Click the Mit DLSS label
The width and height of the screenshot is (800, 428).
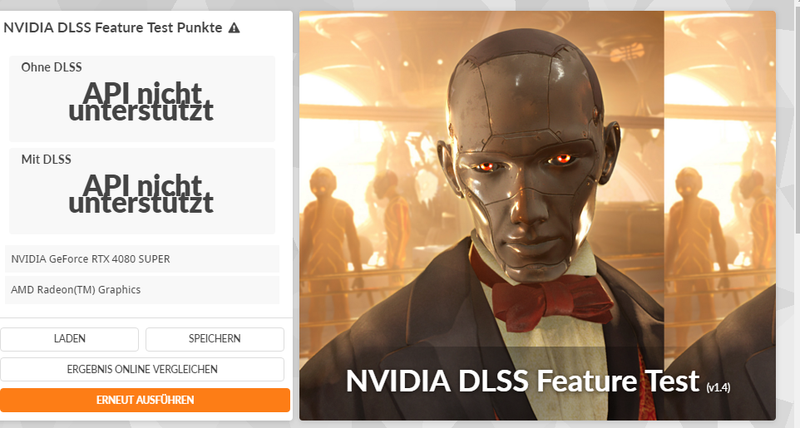[x=46, y=160]
